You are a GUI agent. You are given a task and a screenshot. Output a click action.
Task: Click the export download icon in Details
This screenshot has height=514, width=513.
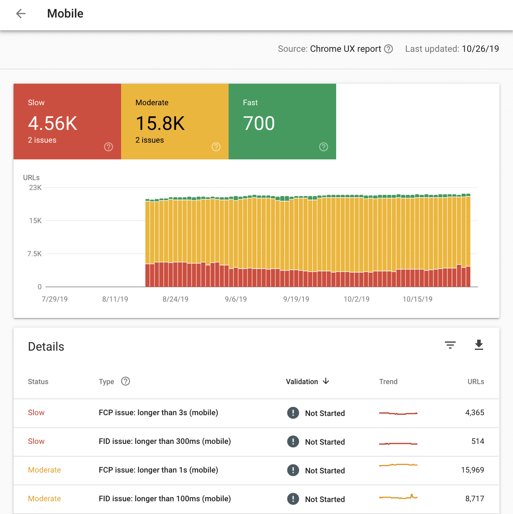tap(479, 345)
